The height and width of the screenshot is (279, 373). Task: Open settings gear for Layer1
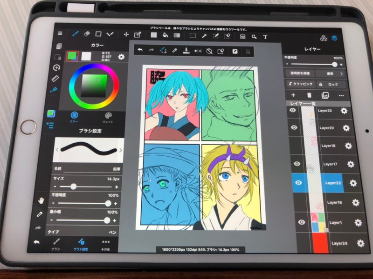point(358,223)
